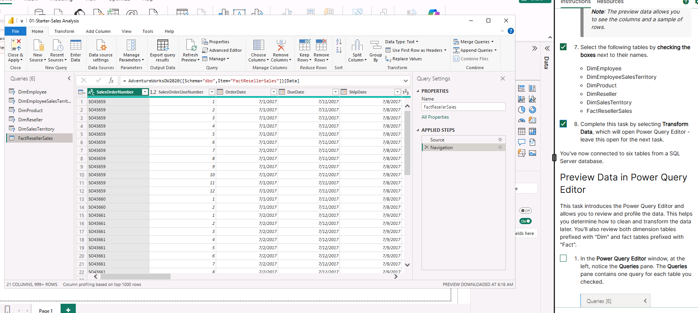698x313 pixels.
Task: Open OrderDate column filter dropdown
Action: [274, 92]
